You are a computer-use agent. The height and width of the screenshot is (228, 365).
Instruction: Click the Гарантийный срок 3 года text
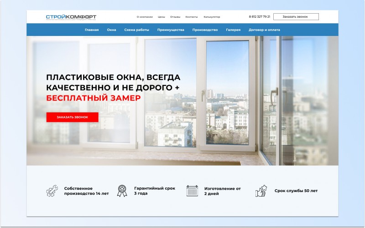pos(155,191)
